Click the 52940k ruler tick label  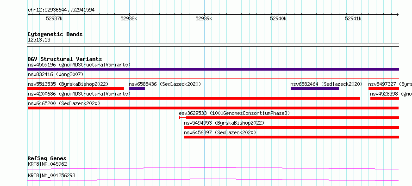[x=278, y=18]
